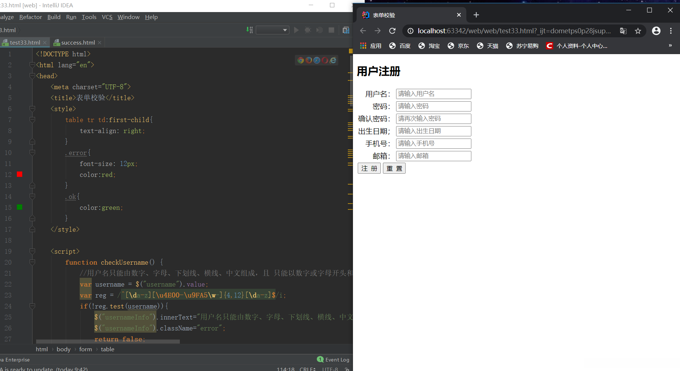
Task: Collapse the style block fold arrow
Action: click(x=32, y=109)
